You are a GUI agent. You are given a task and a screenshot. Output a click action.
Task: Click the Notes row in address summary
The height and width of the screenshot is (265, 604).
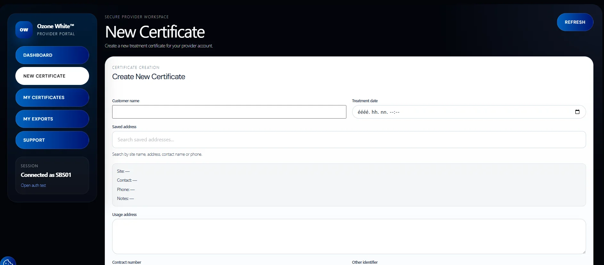[x=125, y=198]
